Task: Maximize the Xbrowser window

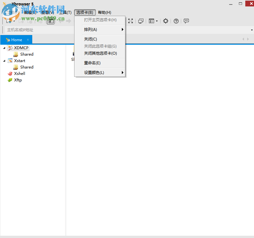Action: [x=240, y=4]
